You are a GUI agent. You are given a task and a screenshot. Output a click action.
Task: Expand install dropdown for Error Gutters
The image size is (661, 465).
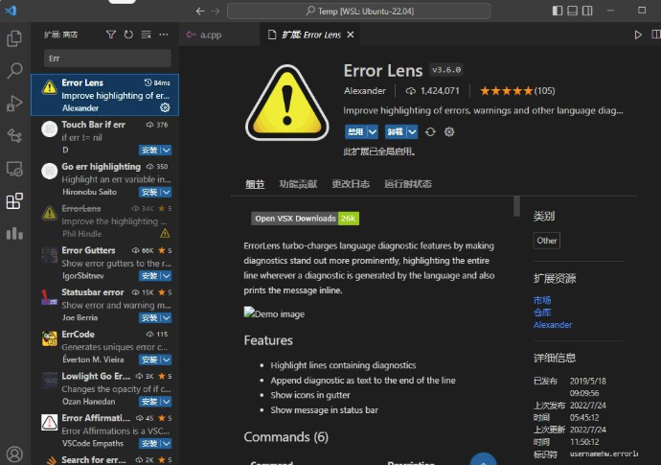[167, 276]
